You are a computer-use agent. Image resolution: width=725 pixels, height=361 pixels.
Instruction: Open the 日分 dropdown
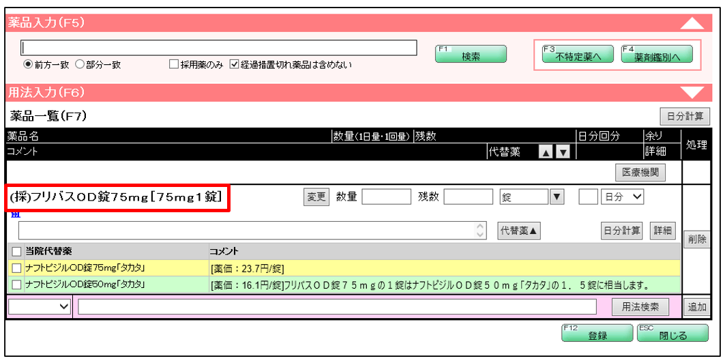622,197
